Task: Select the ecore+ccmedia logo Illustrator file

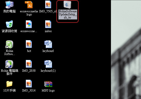Action: pyautogui.click(x=29, y=4)
